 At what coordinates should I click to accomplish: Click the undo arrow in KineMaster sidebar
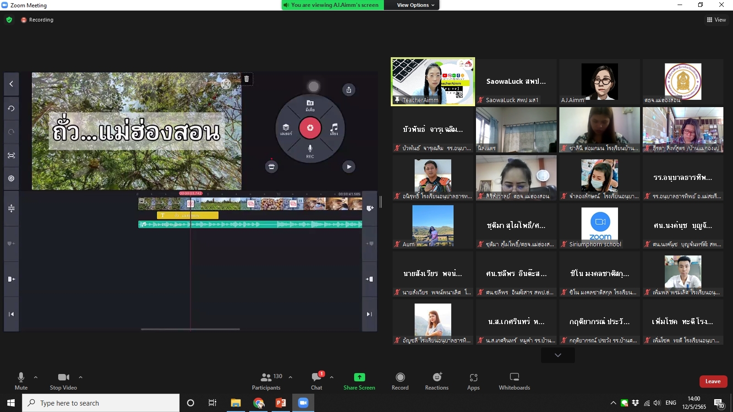click(x=11, y=108)
